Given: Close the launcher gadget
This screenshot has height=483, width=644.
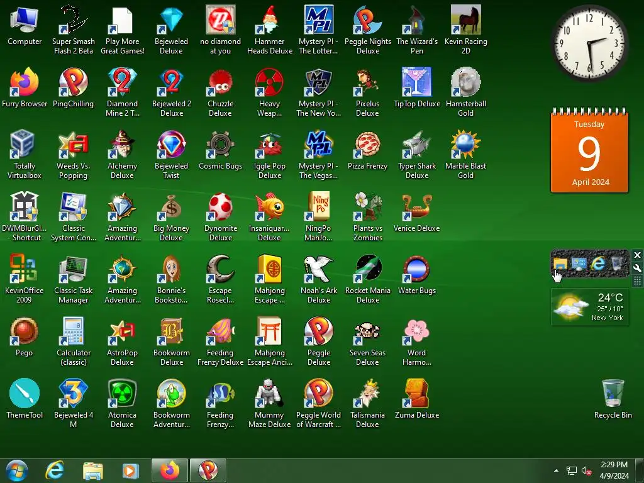Looking at the screenshot, I should tap(638, 255).
